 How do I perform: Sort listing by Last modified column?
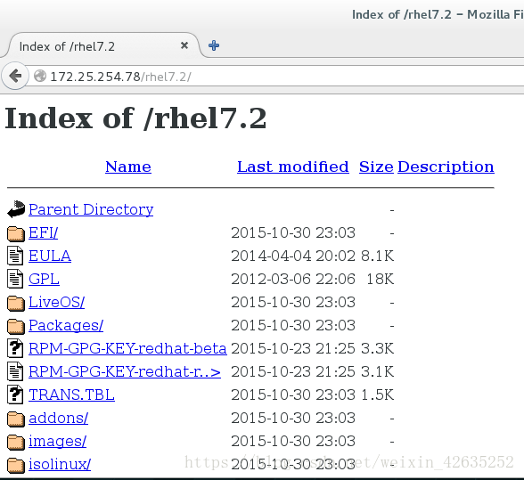coord(293,167)
